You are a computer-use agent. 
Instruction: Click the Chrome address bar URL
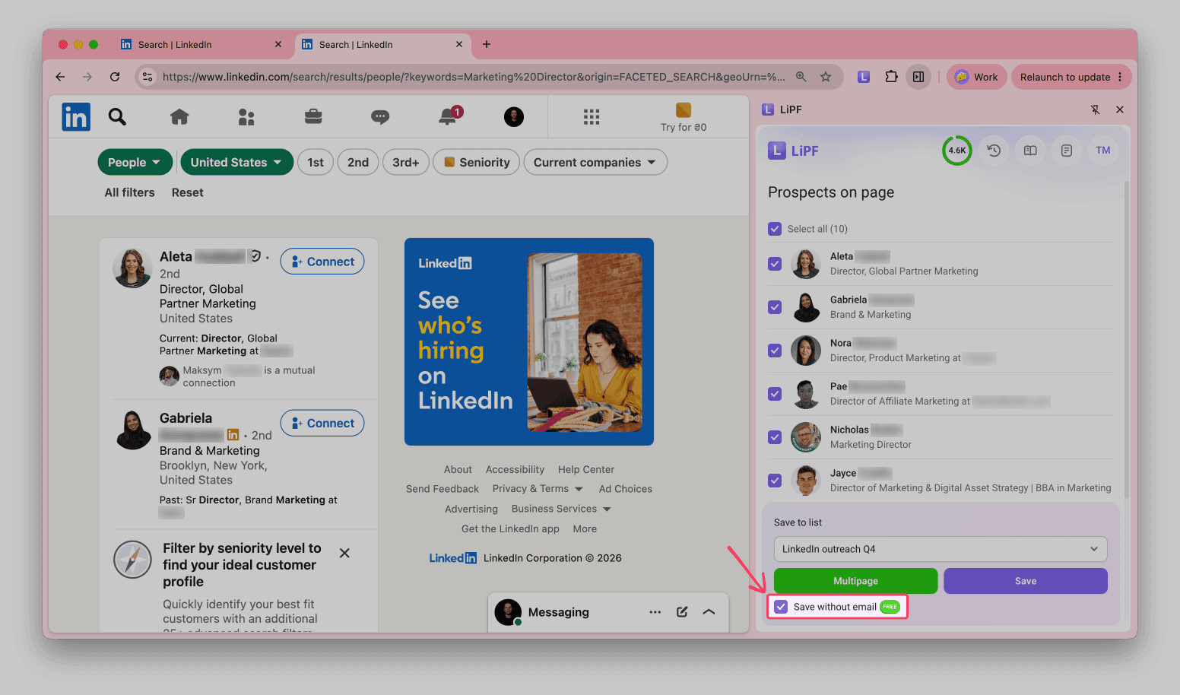[474, 77]
